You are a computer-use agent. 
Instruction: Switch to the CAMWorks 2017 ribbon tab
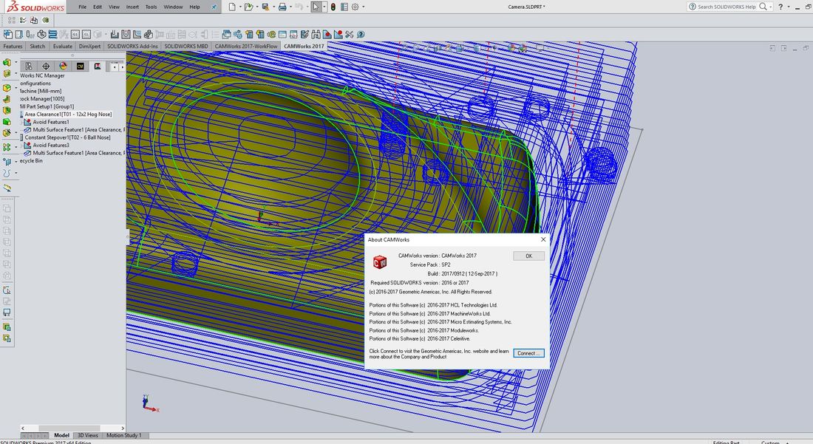303,46
